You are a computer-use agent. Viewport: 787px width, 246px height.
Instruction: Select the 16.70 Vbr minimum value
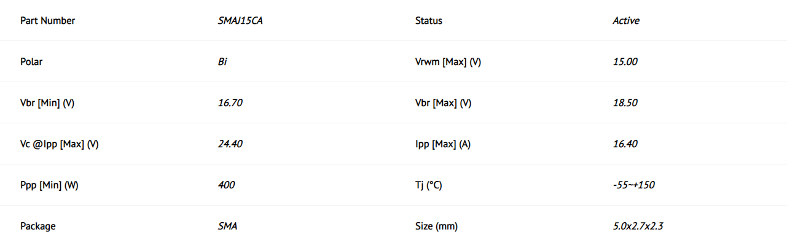coord(230,103)
